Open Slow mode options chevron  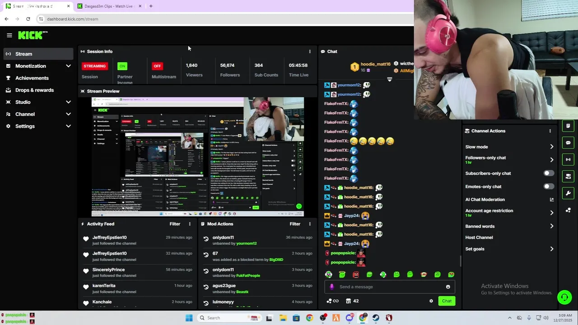pos(551,147)
